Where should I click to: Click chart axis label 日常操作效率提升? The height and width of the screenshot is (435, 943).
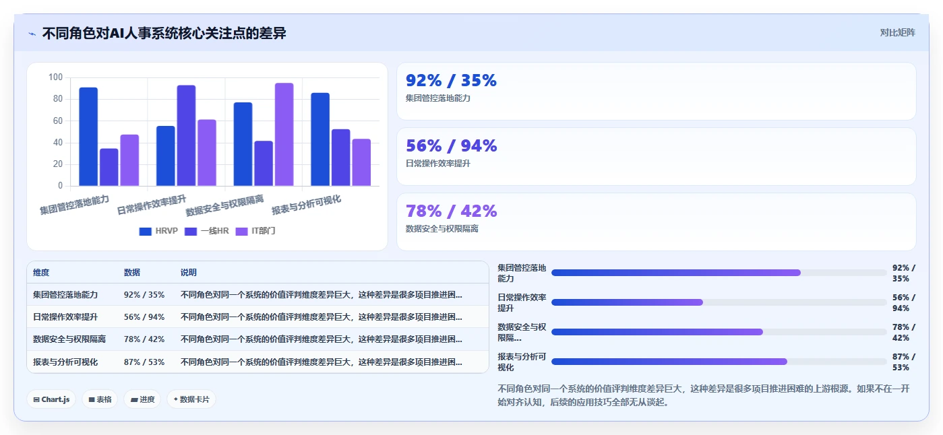152,205
